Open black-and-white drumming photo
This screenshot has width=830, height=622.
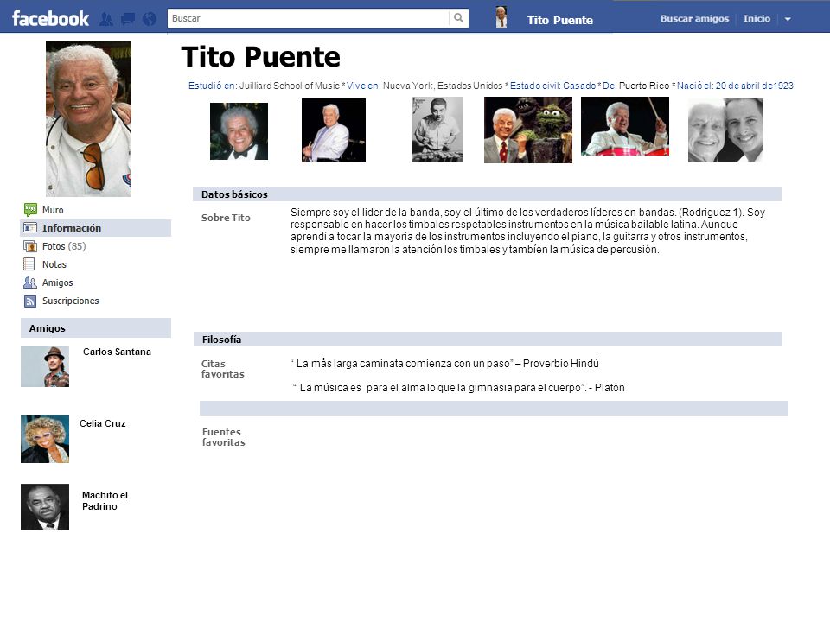click(437, 130)
